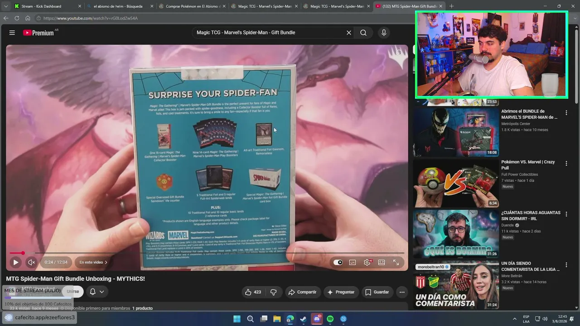580x326 pixels.
Task: Open the browser tab search dropdown
Action: point(5,6)
